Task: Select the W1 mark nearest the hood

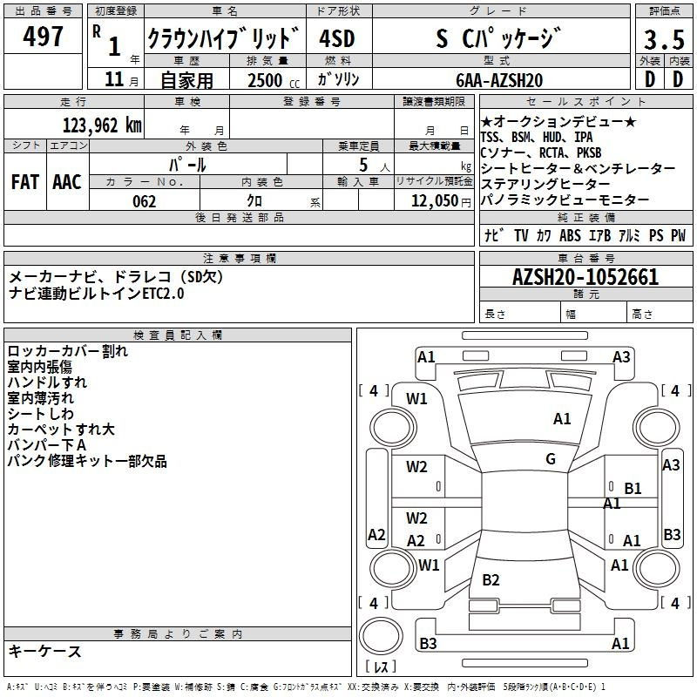Action: click(416, 399)
